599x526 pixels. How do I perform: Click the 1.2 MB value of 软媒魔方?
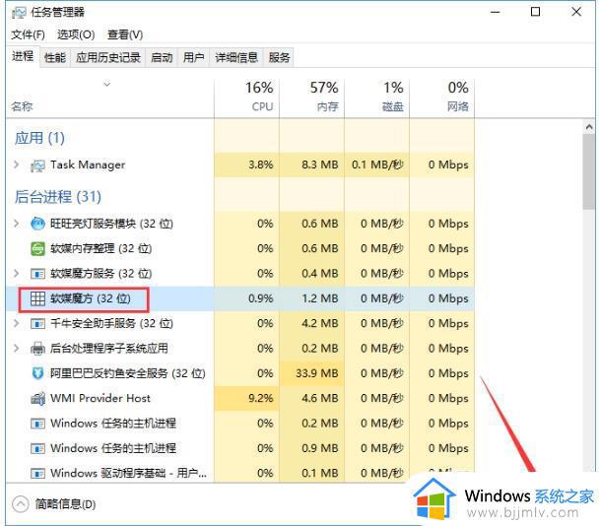coord(320,298)
